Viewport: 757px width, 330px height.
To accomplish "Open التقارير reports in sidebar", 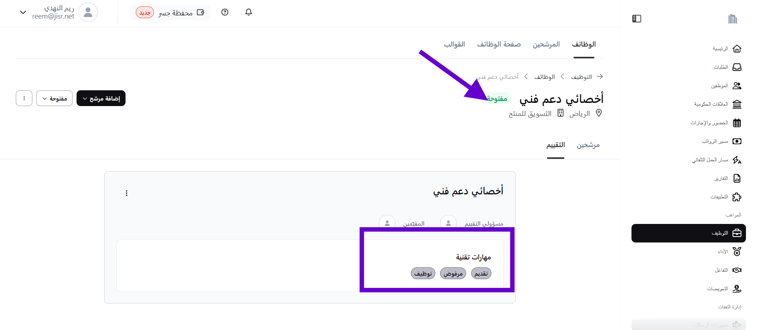I will click(727, 179).
